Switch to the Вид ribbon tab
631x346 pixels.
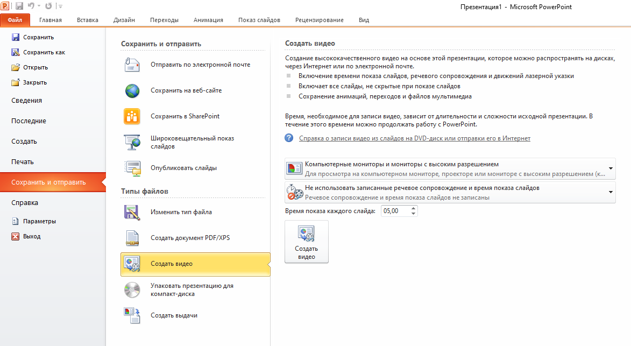coord(364,20)
